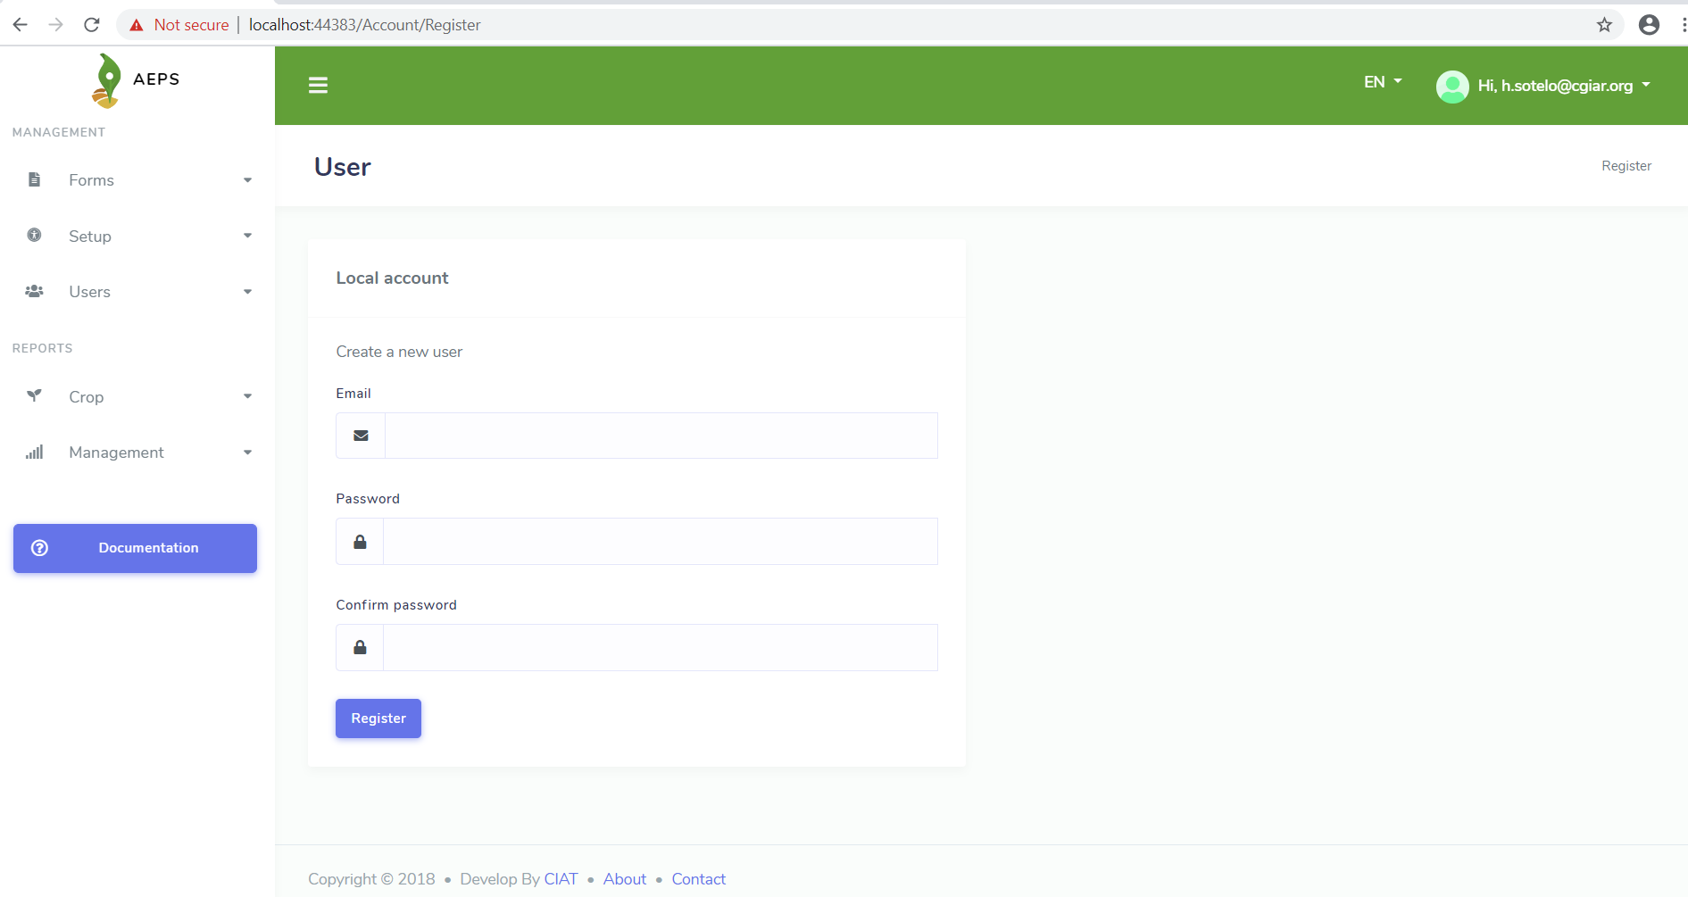Focus the Email input field
This screenshot has height=897, width=1688.
tap(661, 436)
